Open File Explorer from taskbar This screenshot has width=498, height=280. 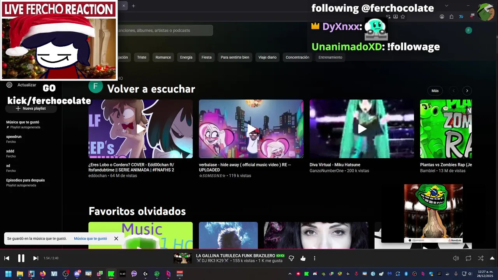point(20,274)
